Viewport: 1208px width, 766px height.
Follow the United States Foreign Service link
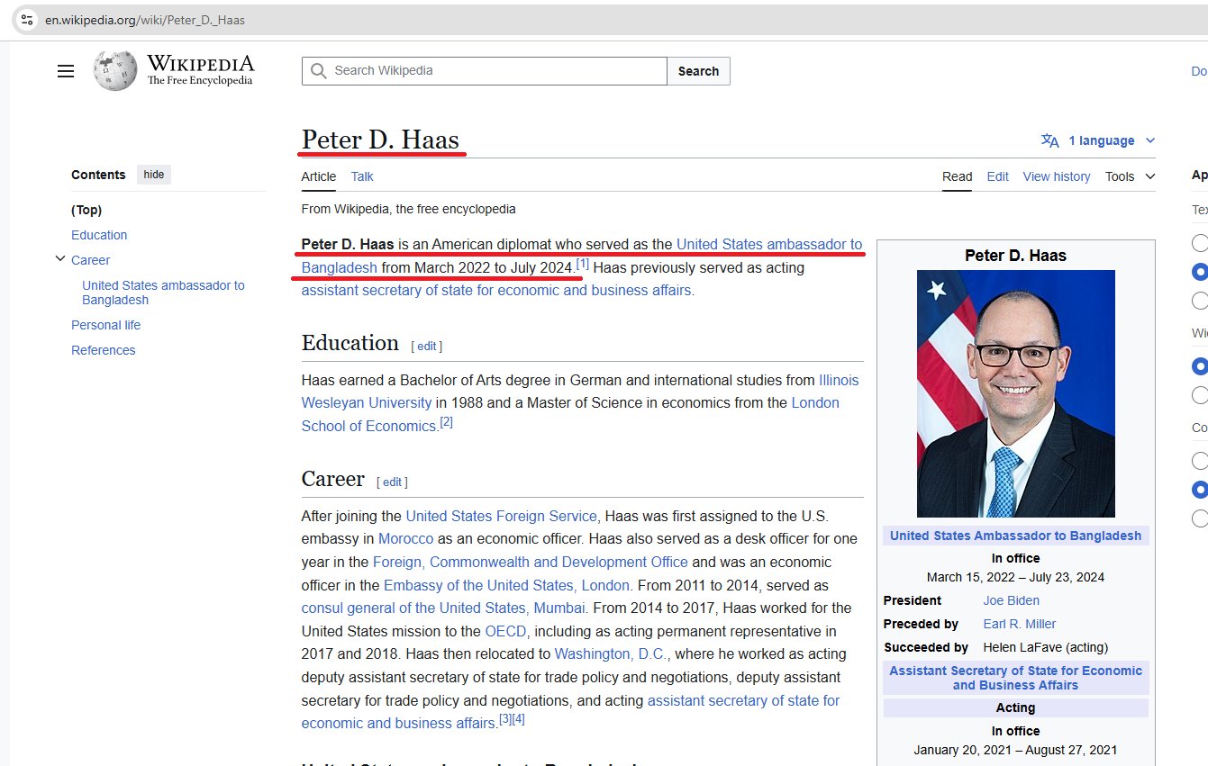[x=501, y=516]
